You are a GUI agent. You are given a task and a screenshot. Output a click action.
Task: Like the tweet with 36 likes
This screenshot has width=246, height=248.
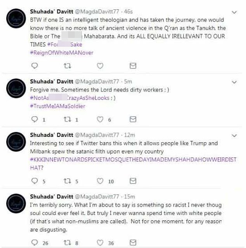point(100,243)
